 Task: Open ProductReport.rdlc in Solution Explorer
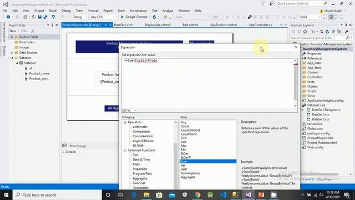[320, 138]
